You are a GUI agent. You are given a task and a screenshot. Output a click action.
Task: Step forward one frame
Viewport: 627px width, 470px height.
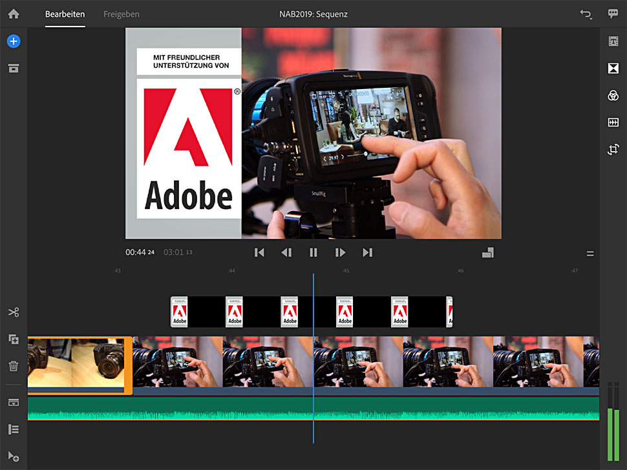340,252
